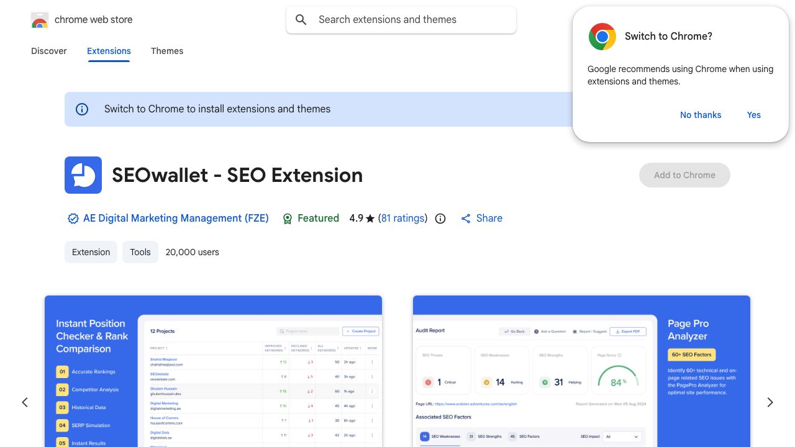Open the Instant Position Checker screenshot
Screen dimensions: 795x447
213,371
